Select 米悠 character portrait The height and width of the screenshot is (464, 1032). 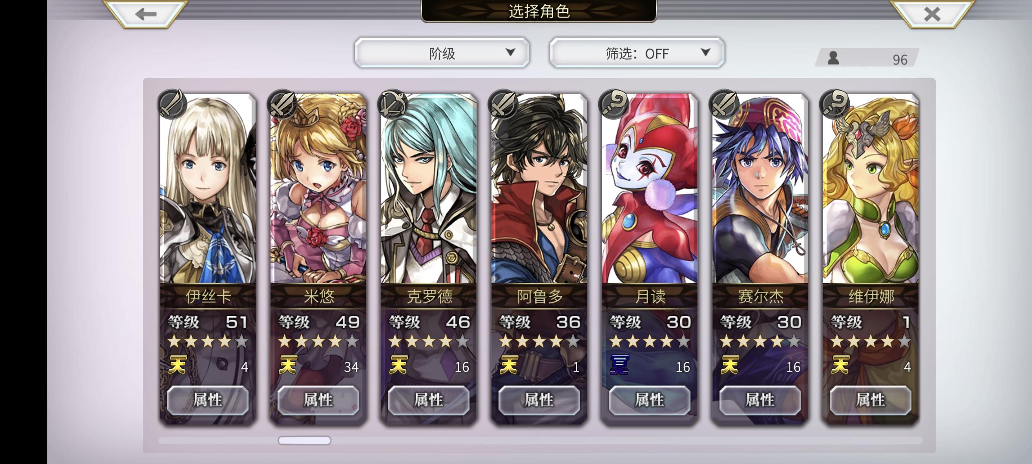pos(318,188)
